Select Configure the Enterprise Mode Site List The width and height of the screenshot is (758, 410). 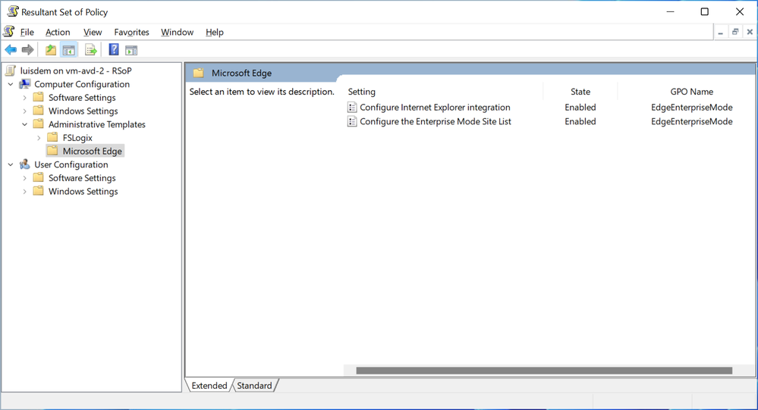435,121
